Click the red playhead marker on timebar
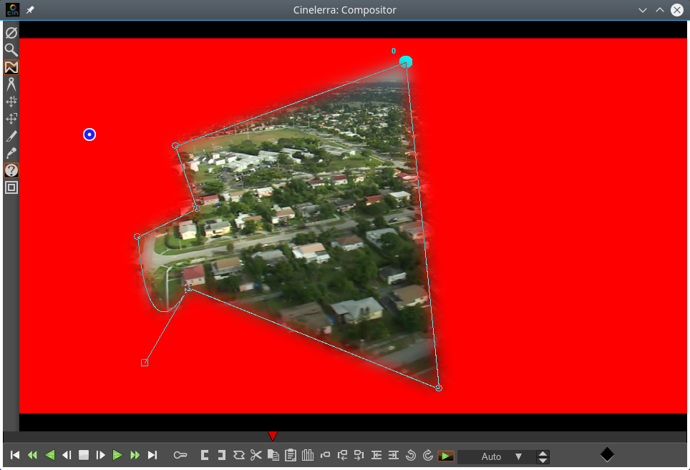Screen dimensions: 690x470 273,436
